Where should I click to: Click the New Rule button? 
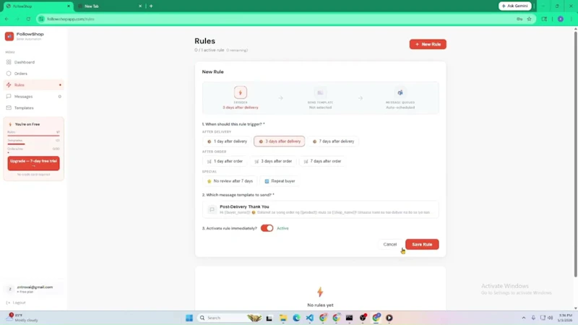point(428,44)
